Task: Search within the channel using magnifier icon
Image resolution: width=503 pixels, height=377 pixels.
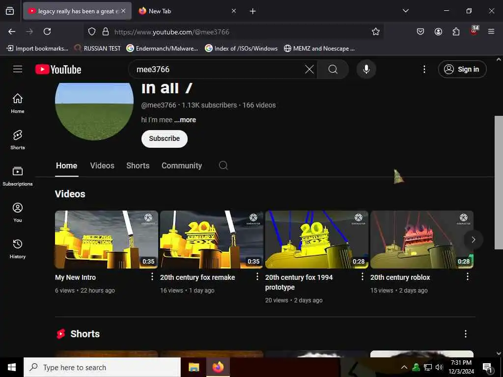Action: [x=224, y=165]
